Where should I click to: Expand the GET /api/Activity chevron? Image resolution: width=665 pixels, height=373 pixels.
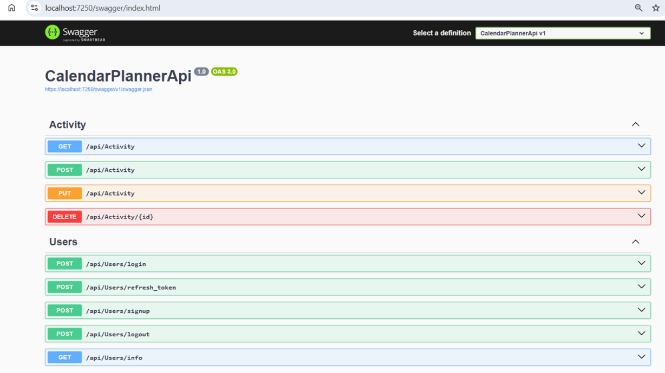641,146
